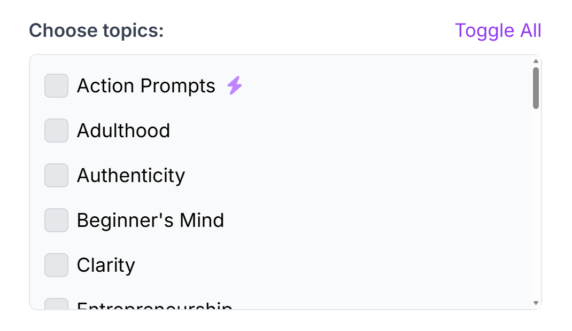Viewport: 572px width, 331px height.
Task: Click the scrollbar up arrow
Action: pos(535,61)
